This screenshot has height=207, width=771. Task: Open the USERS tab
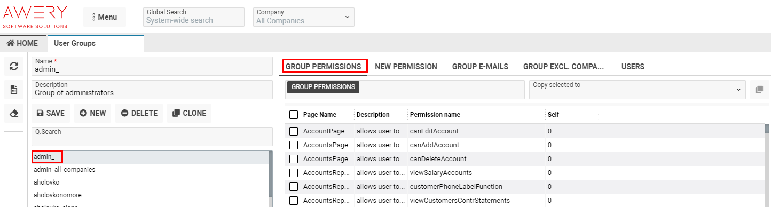[633, 67]
